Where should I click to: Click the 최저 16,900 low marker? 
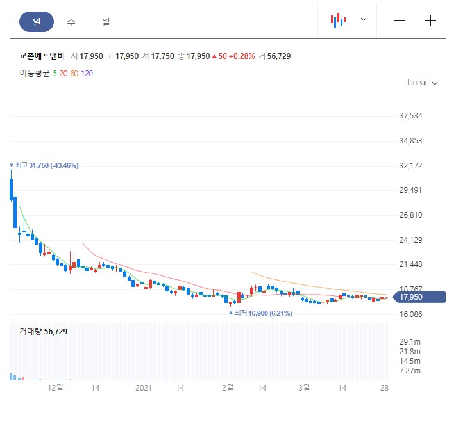[x=260, y=313]
